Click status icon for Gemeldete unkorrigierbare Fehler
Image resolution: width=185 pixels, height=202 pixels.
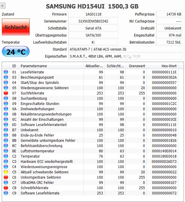(6, 140)
